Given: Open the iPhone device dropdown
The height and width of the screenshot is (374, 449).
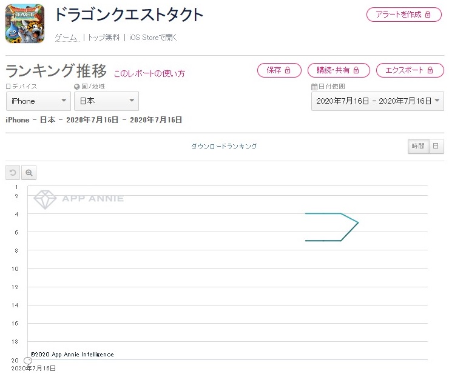Looking at the screenshot, I should tap(38, 101).
